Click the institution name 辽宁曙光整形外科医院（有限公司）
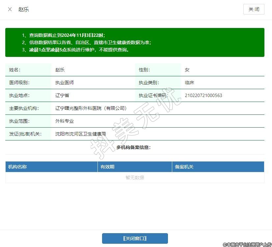 (x=91, y=108)
